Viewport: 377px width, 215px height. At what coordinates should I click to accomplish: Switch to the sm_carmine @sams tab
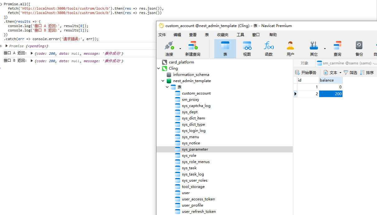pos(346,63)
